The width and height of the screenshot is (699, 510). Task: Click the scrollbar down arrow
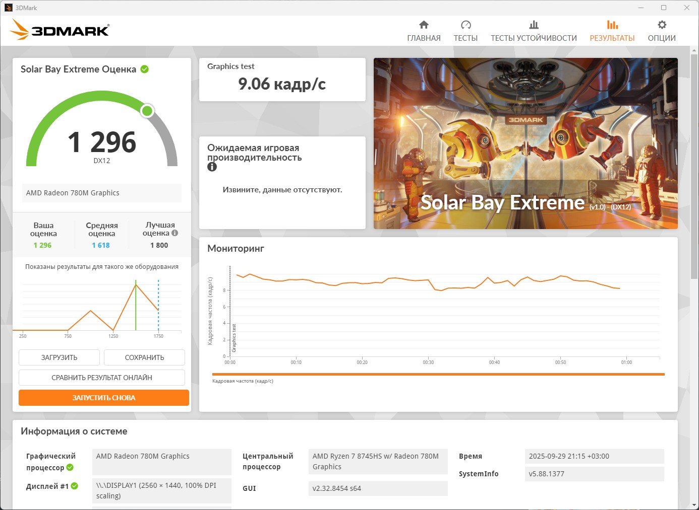coord(694,505)
